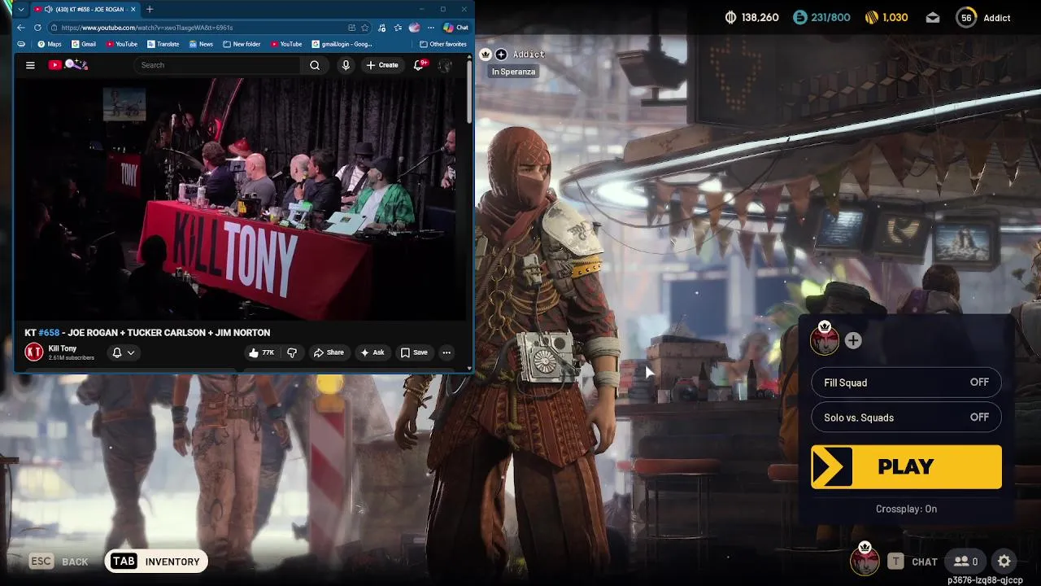Click the In Speranza status label
1041x586 pixels.
[x=513, y=72]
